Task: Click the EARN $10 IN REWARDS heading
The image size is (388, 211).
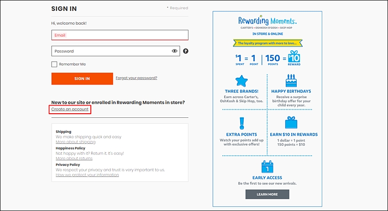Action: pyautogui.click(x=294, y=134)
